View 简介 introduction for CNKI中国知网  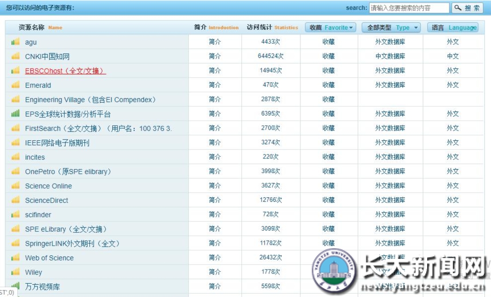pyautogui.click(x=215, y=56)
